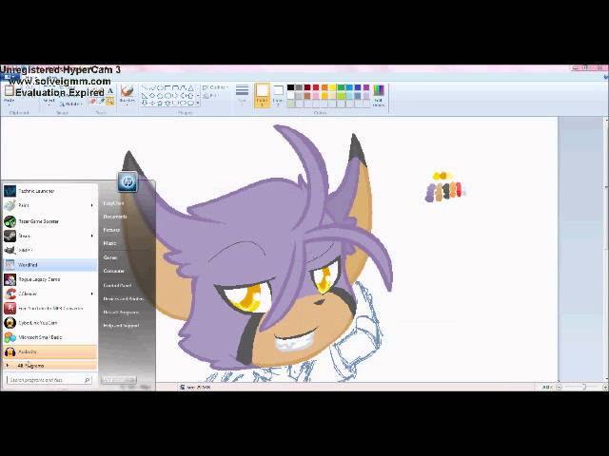The height and width of the screenshot is (456, 609).
Task: Click the Paste icon in Clipboard group
Action: coord(10,92)
